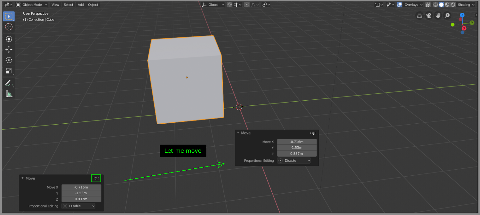Image resolution: width=480 pixels, height=215 pixels.
Task: Toggle proportional editing in header
Action: [247, 5]
